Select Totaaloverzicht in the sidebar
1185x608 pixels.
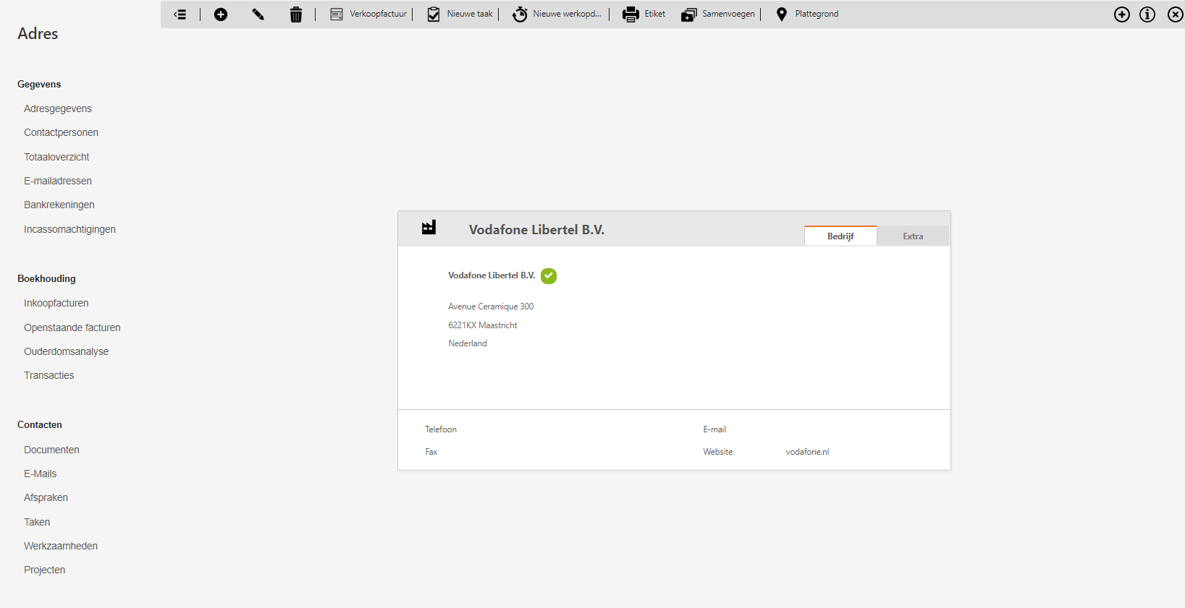tap(56, 157)
